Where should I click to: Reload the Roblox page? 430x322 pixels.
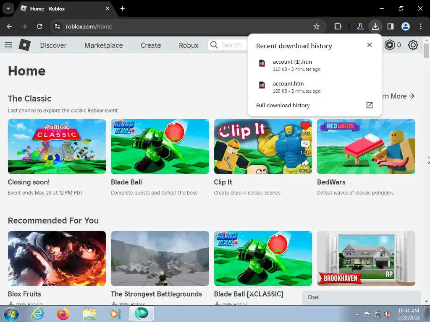[39, 26]
